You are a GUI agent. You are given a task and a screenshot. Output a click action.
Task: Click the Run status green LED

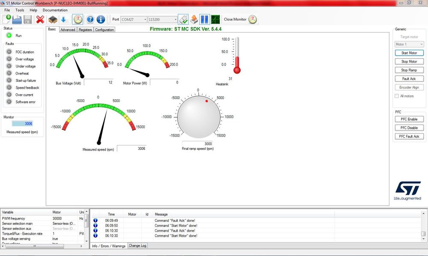(x=9, y=36)
